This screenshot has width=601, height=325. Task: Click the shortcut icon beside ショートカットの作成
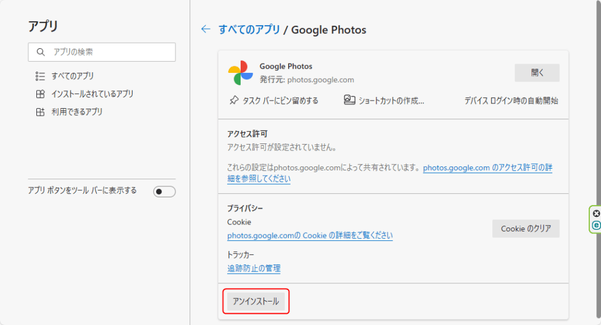pyautogui.click(x=349, y=100)
